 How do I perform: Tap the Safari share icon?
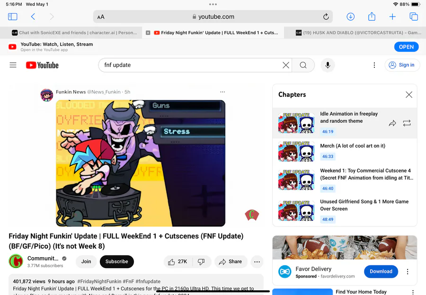(x=372, y=17)
